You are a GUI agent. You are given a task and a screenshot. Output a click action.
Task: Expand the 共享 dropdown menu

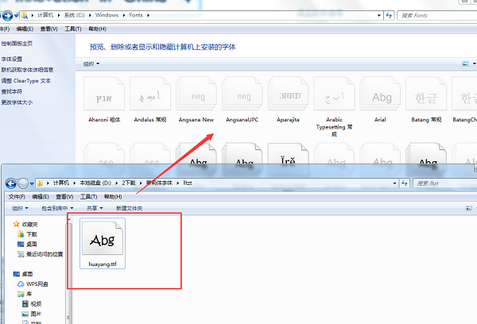click(x=94, y=208)
